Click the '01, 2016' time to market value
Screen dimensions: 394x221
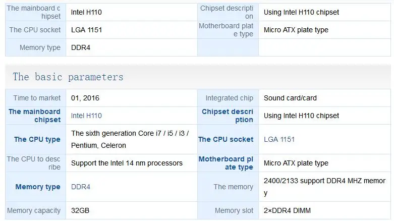point(85,98)
